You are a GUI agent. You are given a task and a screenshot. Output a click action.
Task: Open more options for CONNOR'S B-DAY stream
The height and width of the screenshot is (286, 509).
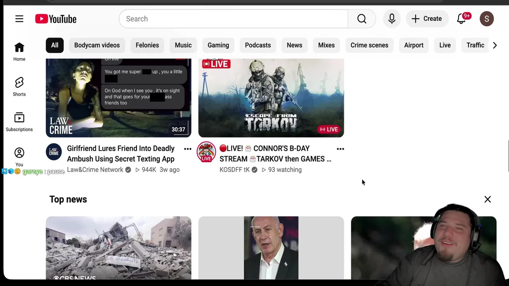pyautogui.click(x=340, y=149)
